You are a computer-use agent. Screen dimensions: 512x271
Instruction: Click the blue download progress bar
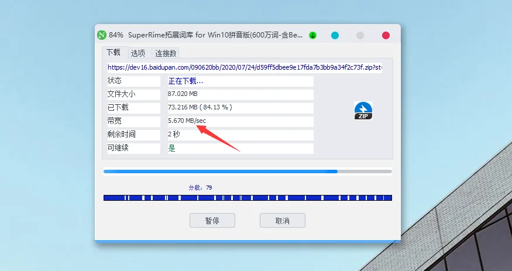[248, 171]
